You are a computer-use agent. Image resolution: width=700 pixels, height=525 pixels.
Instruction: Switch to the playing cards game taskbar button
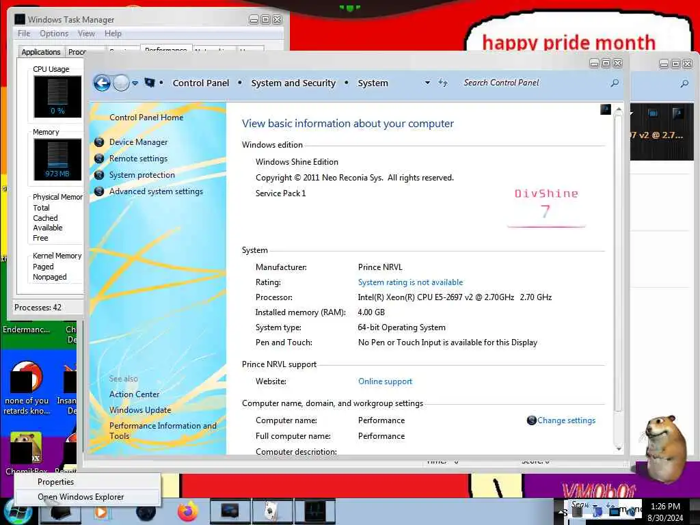(x=272, y=511)
